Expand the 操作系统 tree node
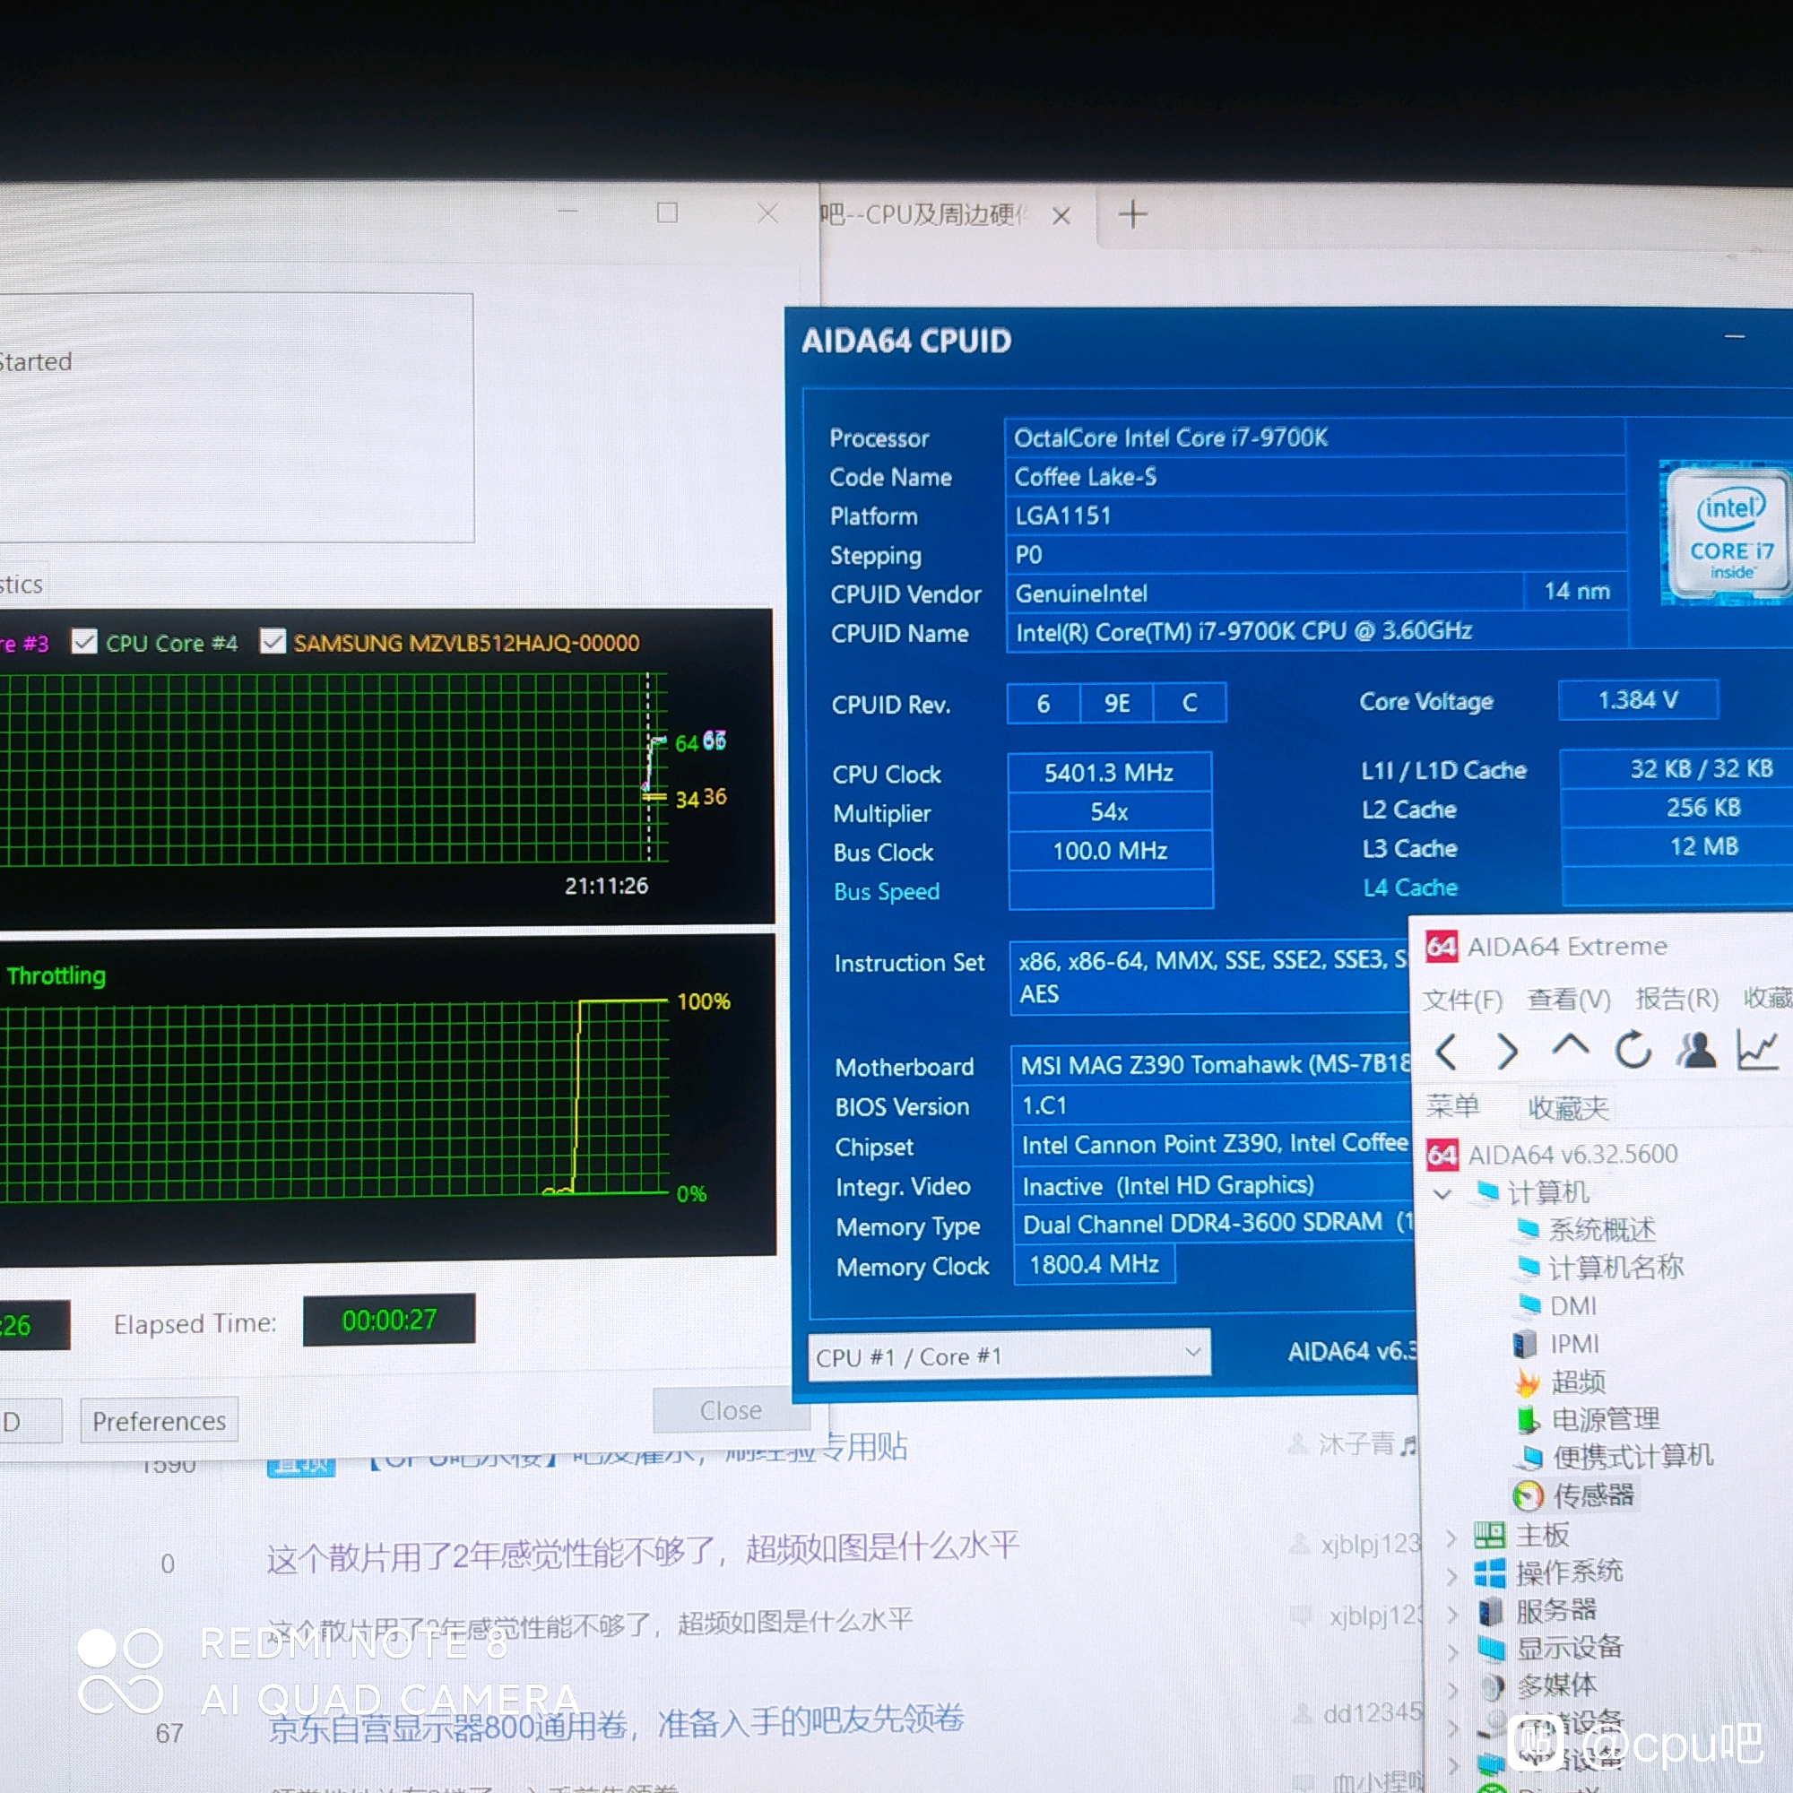Screen dimensions: 1793x1793 point(1451,1575)
